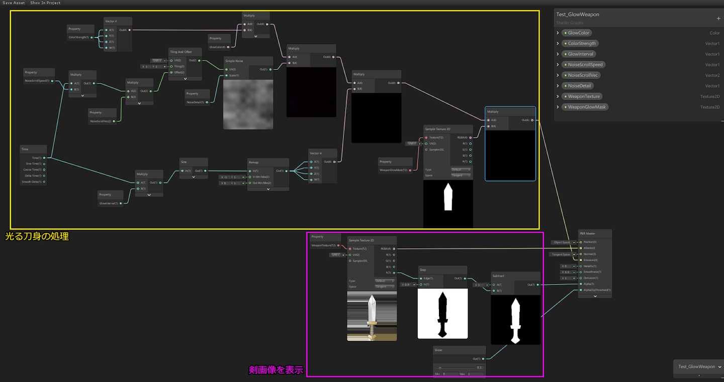
Task: Collapse the Tiling And Offset node chevron
Action: pos(185,78)
